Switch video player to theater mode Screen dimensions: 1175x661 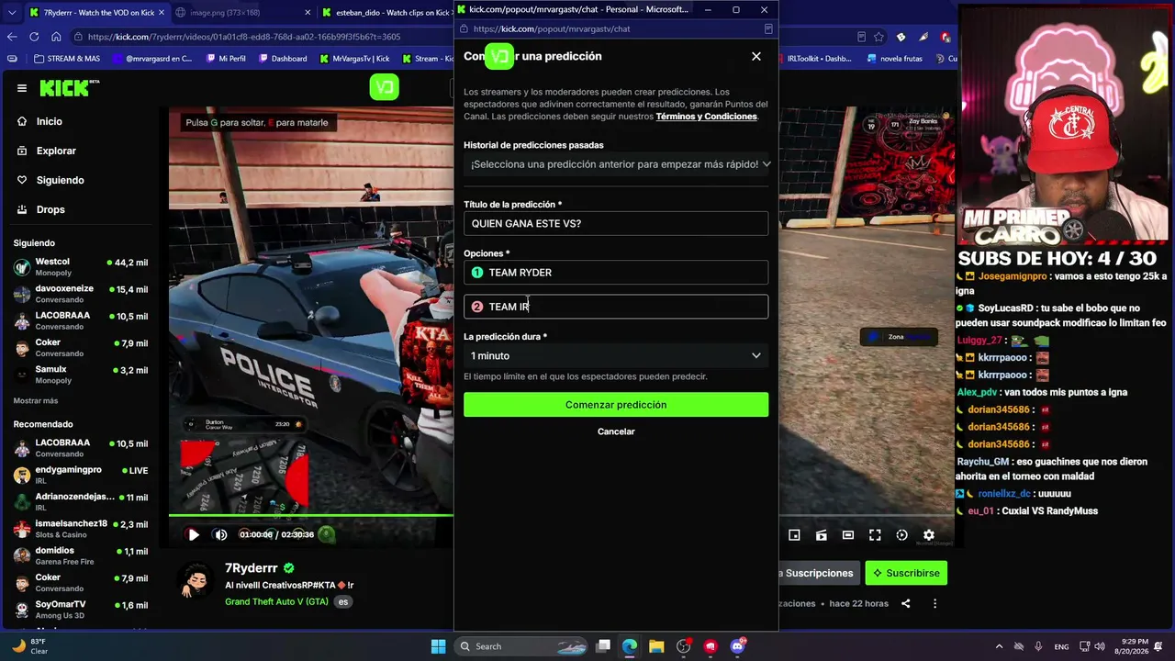pos(848,535)
